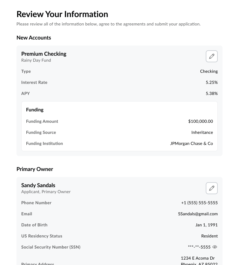Click the Resident residency status value
Viewport: 242px width, 265px height.
tap(209, 236)
